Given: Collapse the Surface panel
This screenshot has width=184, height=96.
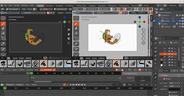Looking at the screenshot, I should [160, 76].
